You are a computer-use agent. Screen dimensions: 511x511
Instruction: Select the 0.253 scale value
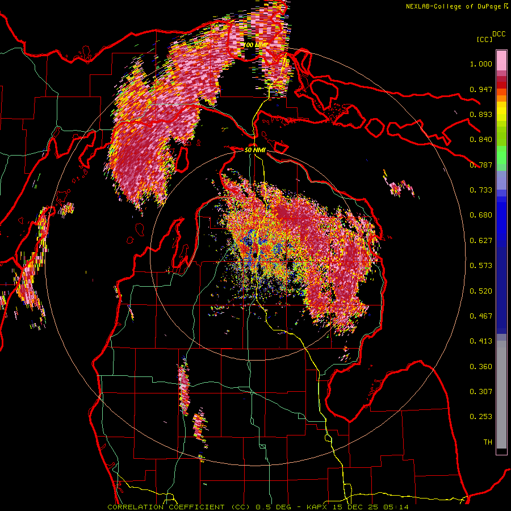481,417
